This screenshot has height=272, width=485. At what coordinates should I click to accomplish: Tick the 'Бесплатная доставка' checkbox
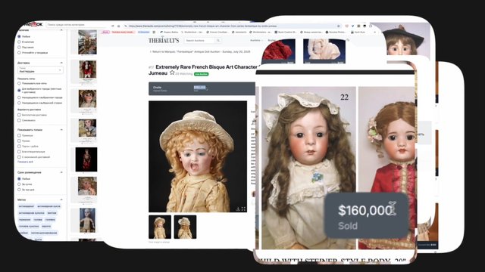tap(19, 115)
